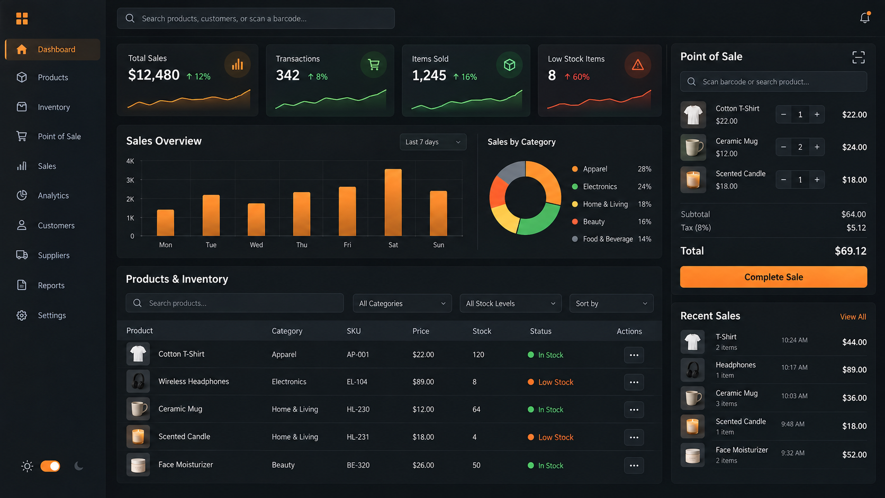The image size is (885, 498).
Task: Open actions menu for Ceramic Mug row
Action: pyautogui.click(x=634, y=410)
